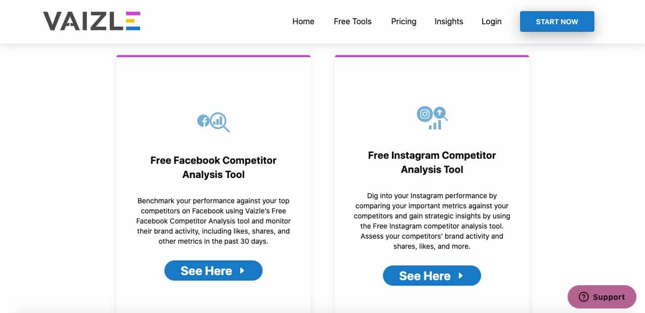645x313 pixels.
Task: Click the bar chart icon on the Instagram card
Action: coord(436,125)
